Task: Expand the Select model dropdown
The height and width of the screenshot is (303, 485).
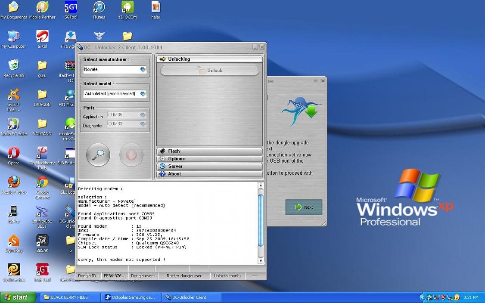Action: coord(143,93)
